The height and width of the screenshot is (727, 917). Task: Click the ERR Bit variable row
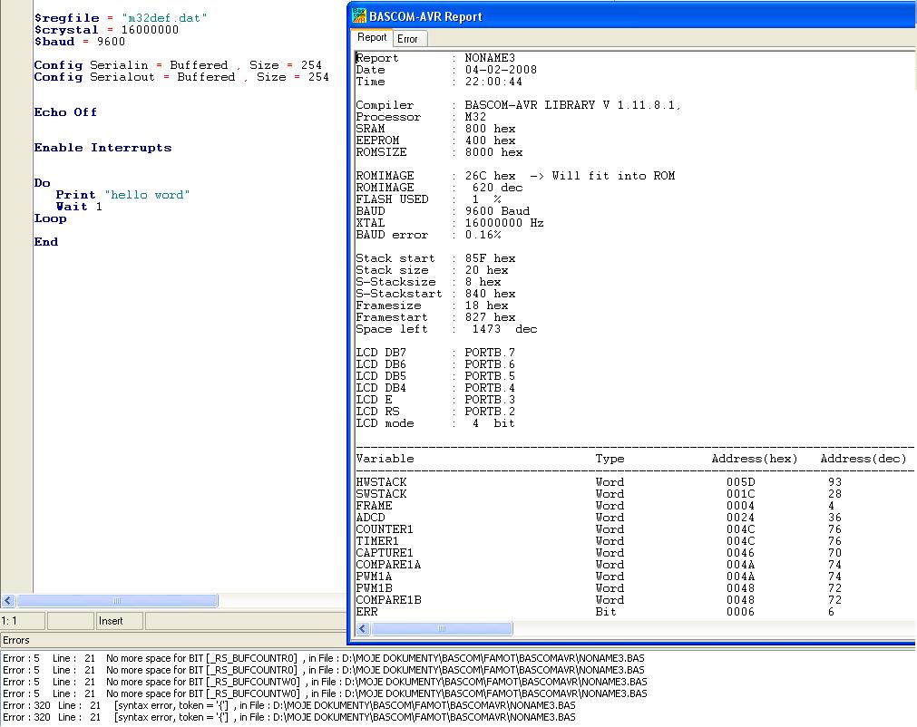595,611
